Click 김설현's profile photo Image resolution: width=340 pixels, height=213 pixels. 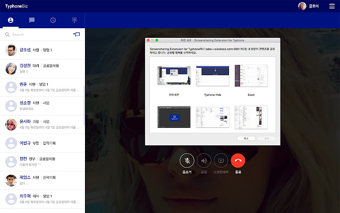tap(11, 69)
